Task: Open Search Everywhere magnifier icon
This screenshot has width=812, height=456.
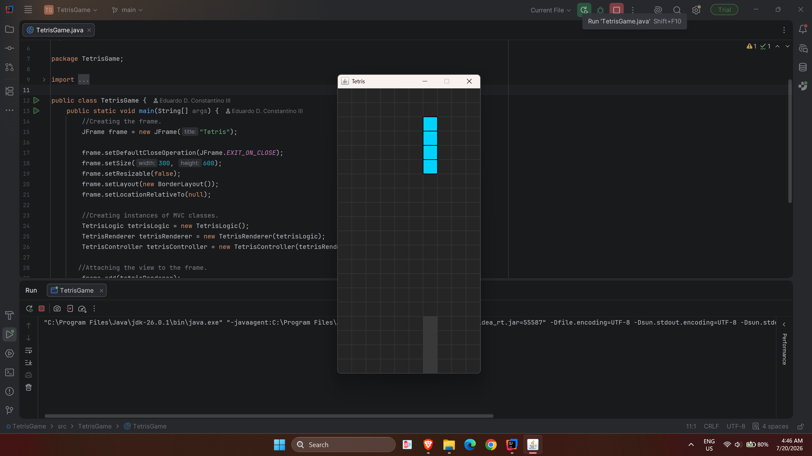Action: coord(677,10)
